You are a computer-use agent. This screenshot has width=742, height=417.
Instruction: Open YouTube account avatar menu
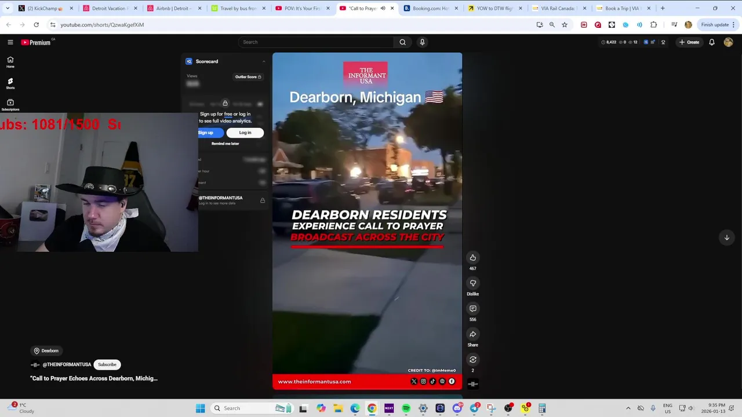[x=728, y=42]
